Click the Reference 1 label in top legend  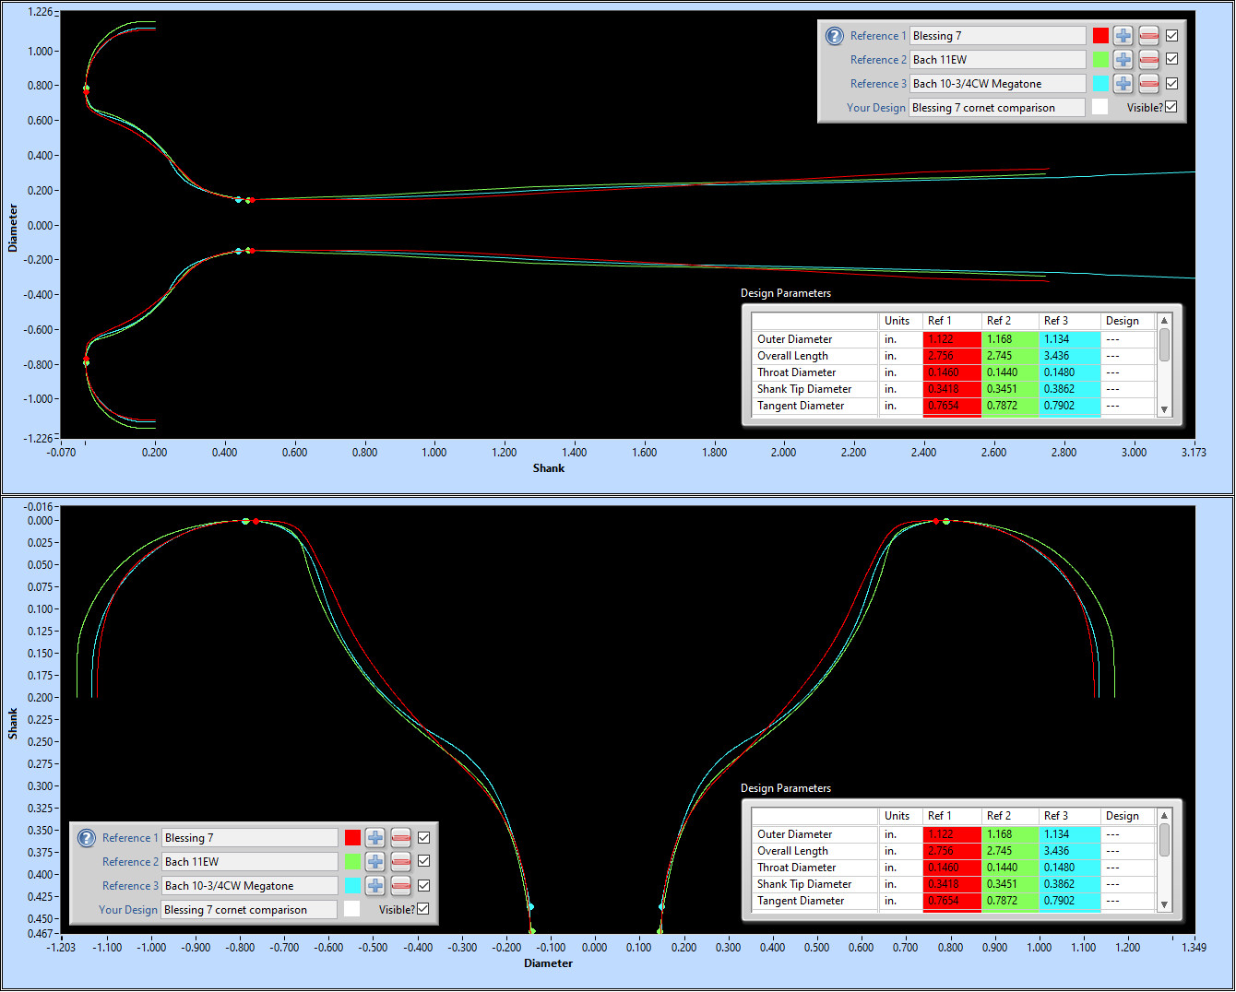[x=878, y=36]
